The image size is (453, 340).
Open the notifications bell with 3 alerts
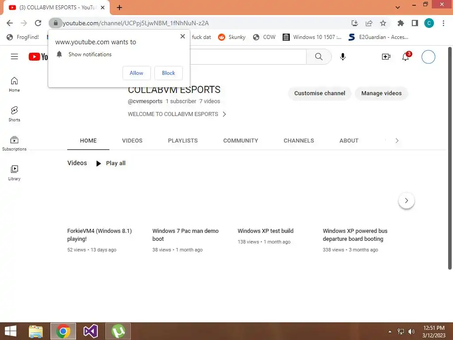(x=406, y=56)
